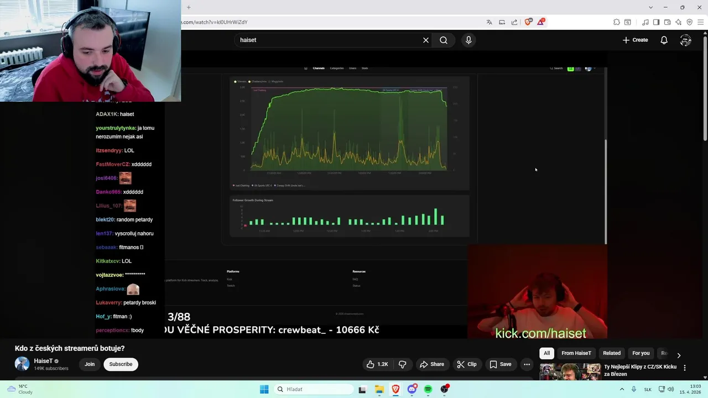
Task: Click the screen cast icon in address bar
Action: pos(502,22)
